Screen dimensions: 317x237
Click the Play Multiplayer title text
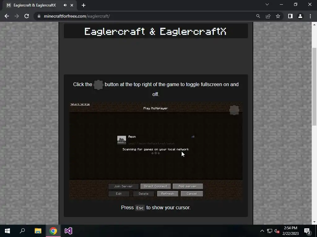coord(155,108)
